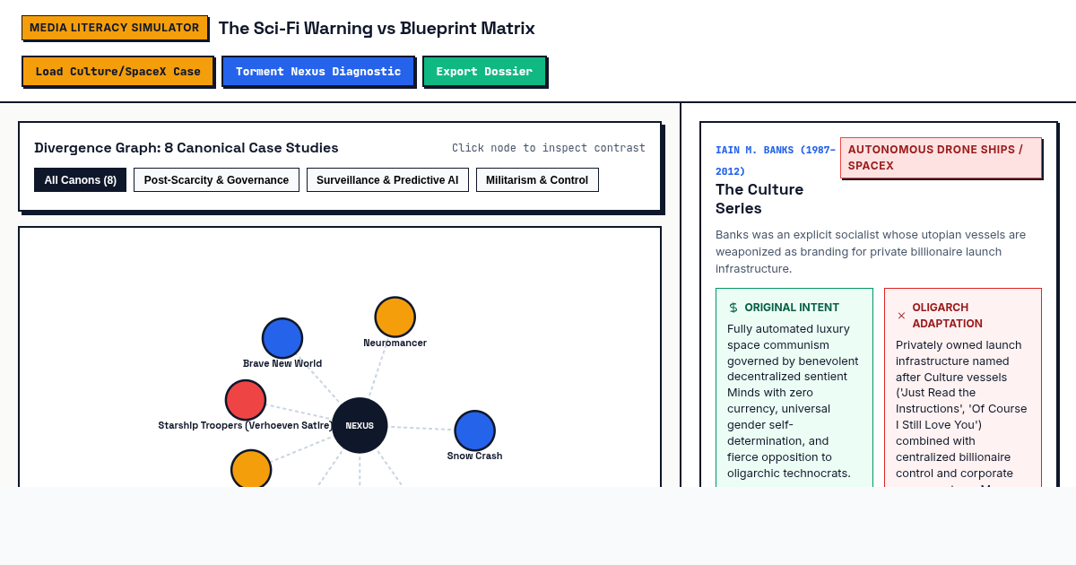Click the "Sci-Fi Warning vs Blueprint Matrix" title
This screenshot has height=565, width=1076.
click(377, 28)
